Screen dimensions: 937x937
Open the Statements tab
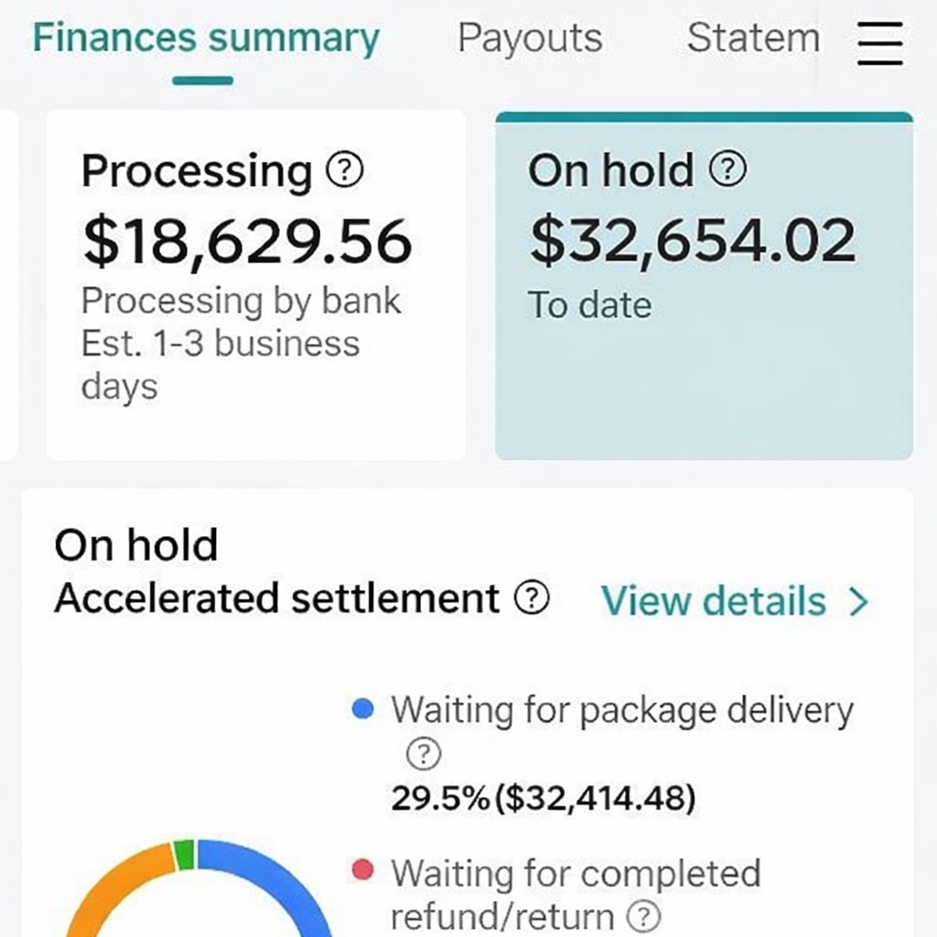tap(752, 38)
